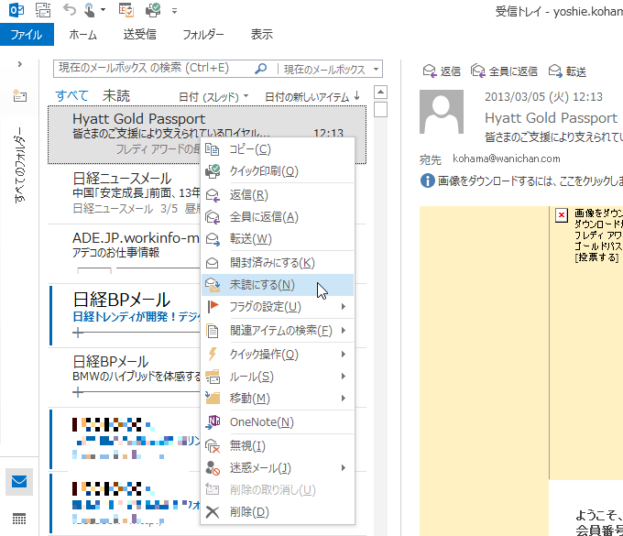Choose 転送(W) in the context menu
This screenshot has width=623, height=536.
pos(278,239)
